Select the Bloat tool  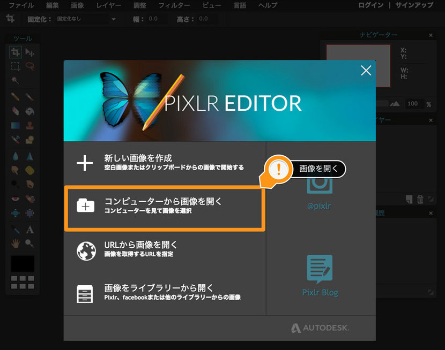click(15, 212)
